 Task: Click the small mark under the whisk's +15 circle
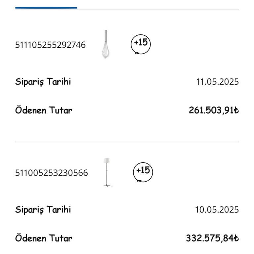pyautogui.click(x=137, y=53)
